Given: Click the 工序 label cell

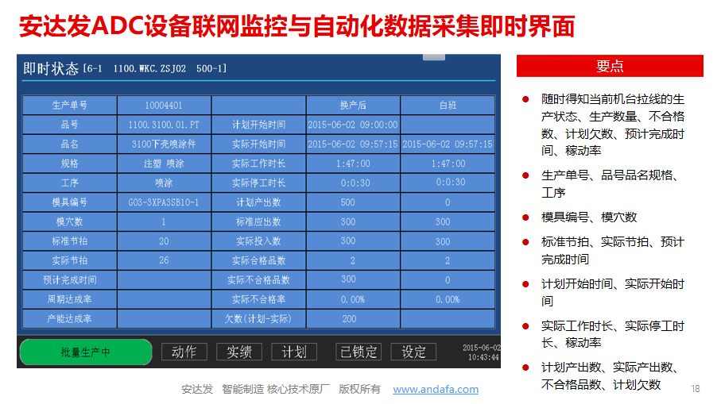Looking at the screenshot, I should [69, 183].
